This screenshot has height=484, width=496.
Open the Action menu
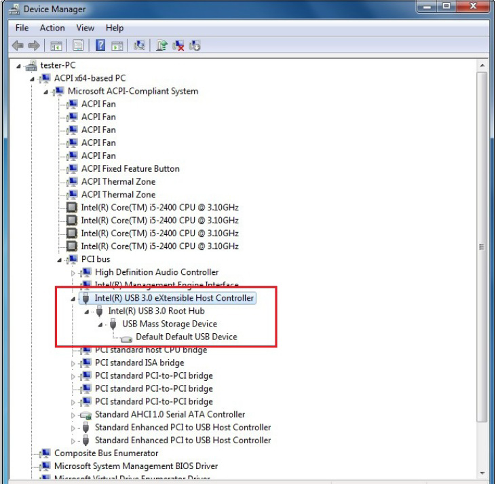point(52,28)
